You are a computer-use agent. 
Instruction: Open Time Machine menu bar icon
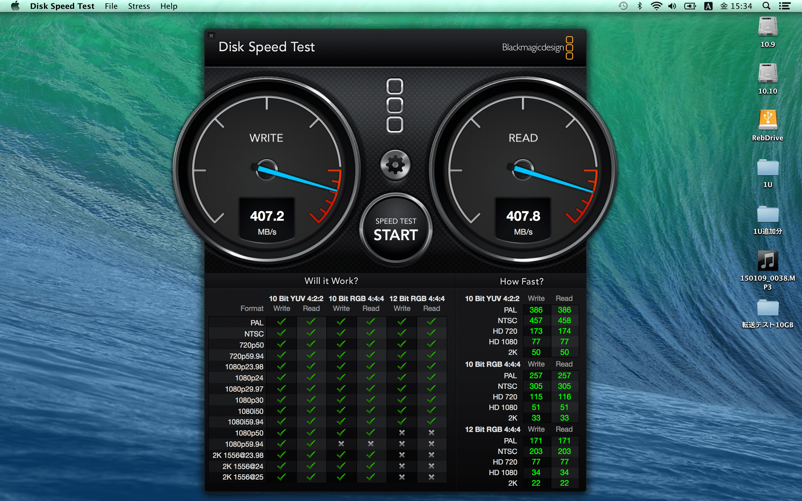pos(623,6)
